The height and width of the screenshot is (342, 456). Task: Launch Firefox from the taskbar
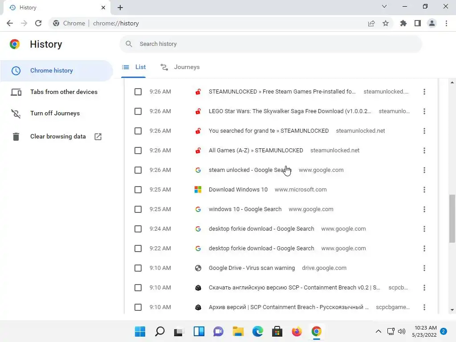tap(297, 331)
